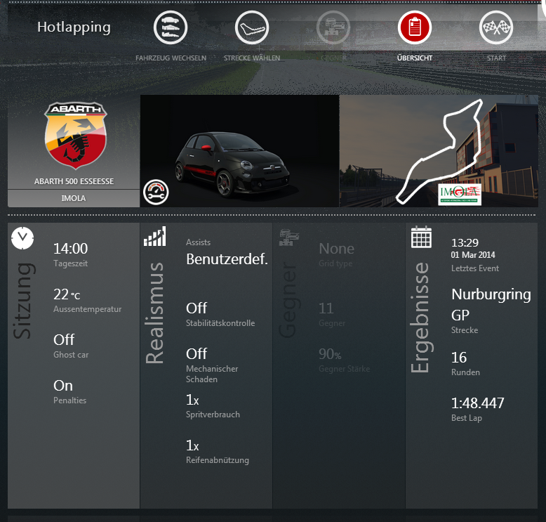Click the 13:29 last event time
The width and height of the screenshot is (546, 522).
pos(465,242)
